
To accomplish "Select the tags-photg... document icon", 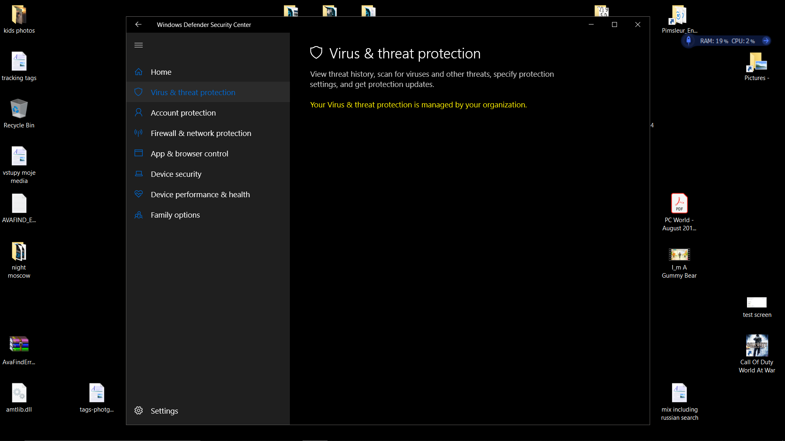I will [96, 398].
